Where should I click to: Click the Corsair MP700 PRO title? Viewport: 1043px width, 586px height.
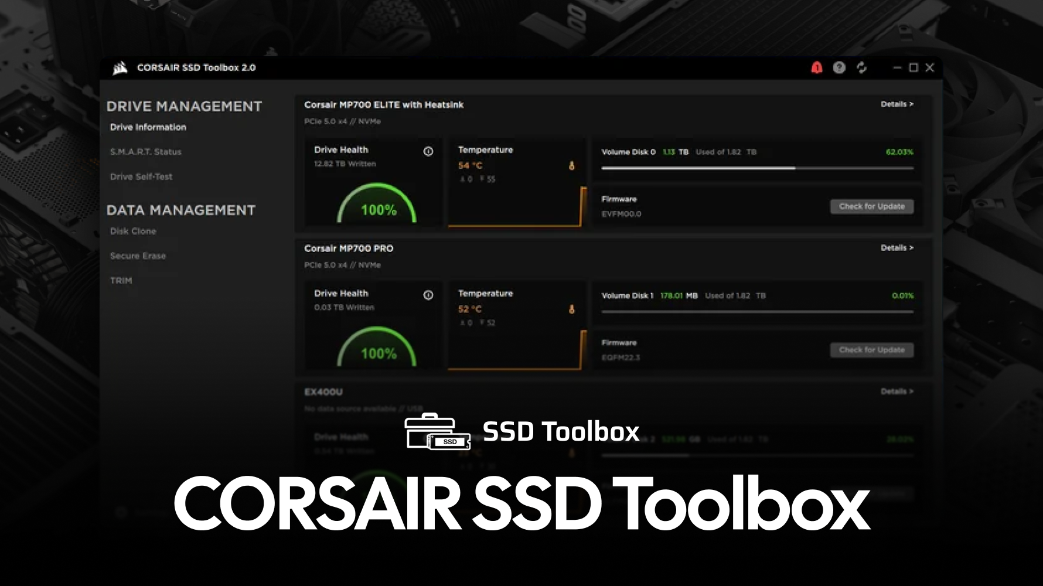pos(349,248)
